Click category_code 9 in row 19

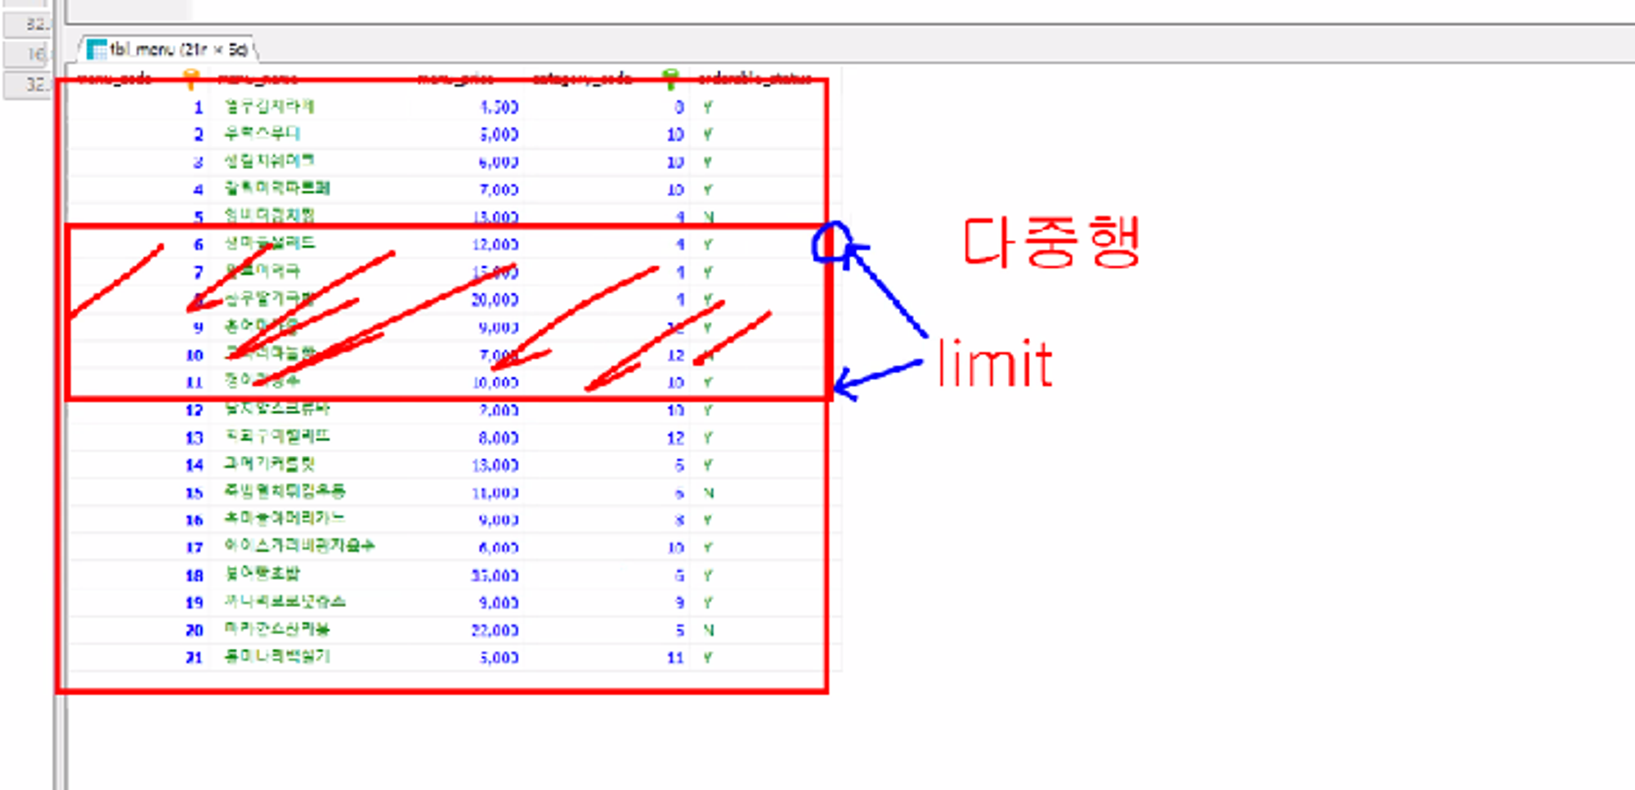(679, 603)
